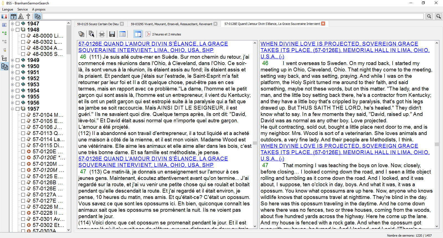Click the letter A alphabetical-sort icon

tap(21, 16)
